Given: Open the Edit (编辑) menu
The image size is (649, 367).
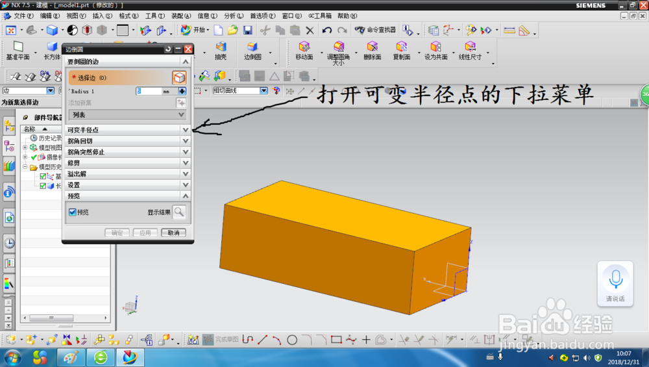Looking at the screenshot, I should click(50, 16).
